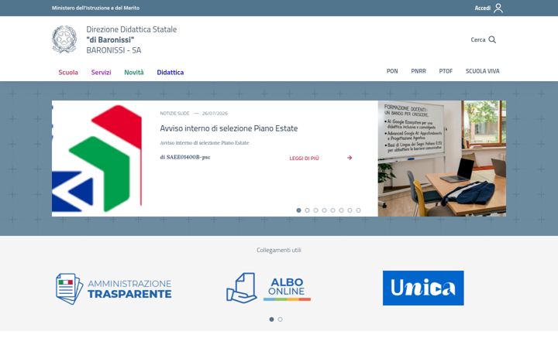558x348 pixels.
Task: Click the Accedi user profile icon
Action: pyautogui.click(x=498, y=8)
